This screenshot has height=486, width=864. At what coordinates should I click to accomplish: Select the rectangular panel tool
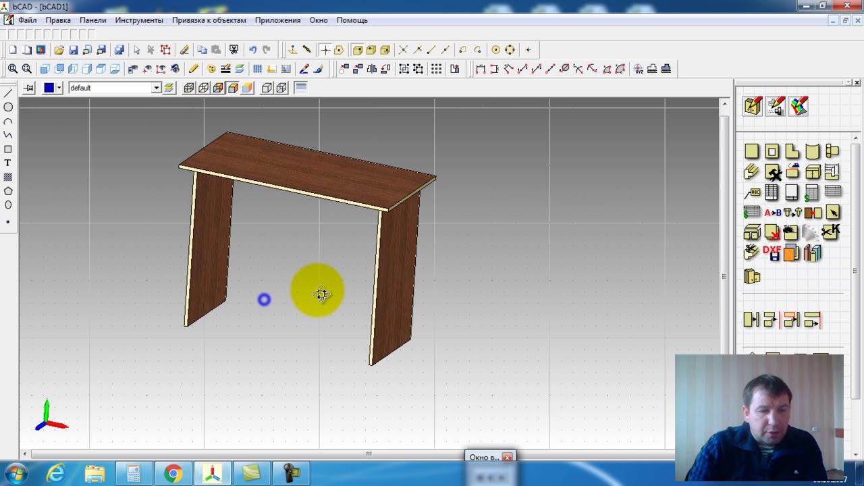coord(751,152)
